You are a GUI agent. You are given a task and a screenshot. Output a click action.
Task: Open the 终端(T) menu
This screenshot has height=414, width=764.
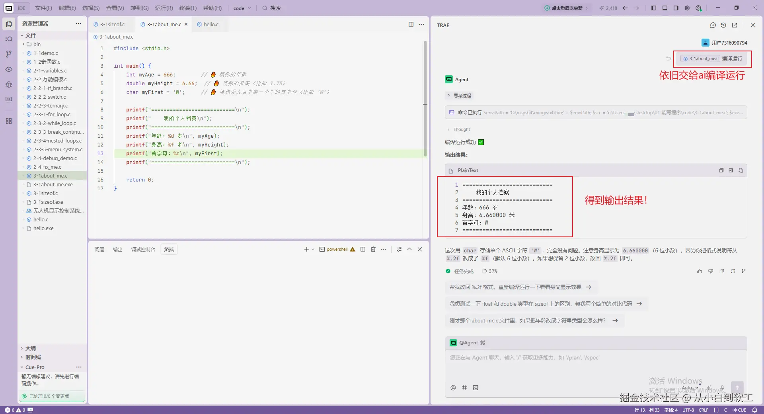point(188,8)
